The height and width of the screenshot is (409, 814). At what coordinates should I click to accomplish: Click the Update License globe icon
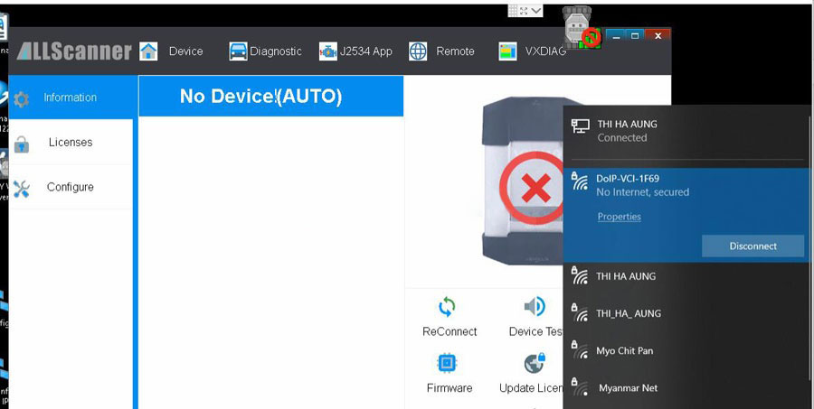[x=535, y=363]
